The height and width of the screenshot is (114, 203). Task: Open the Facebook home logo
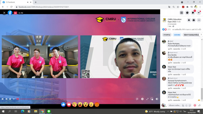pos(10,13)
